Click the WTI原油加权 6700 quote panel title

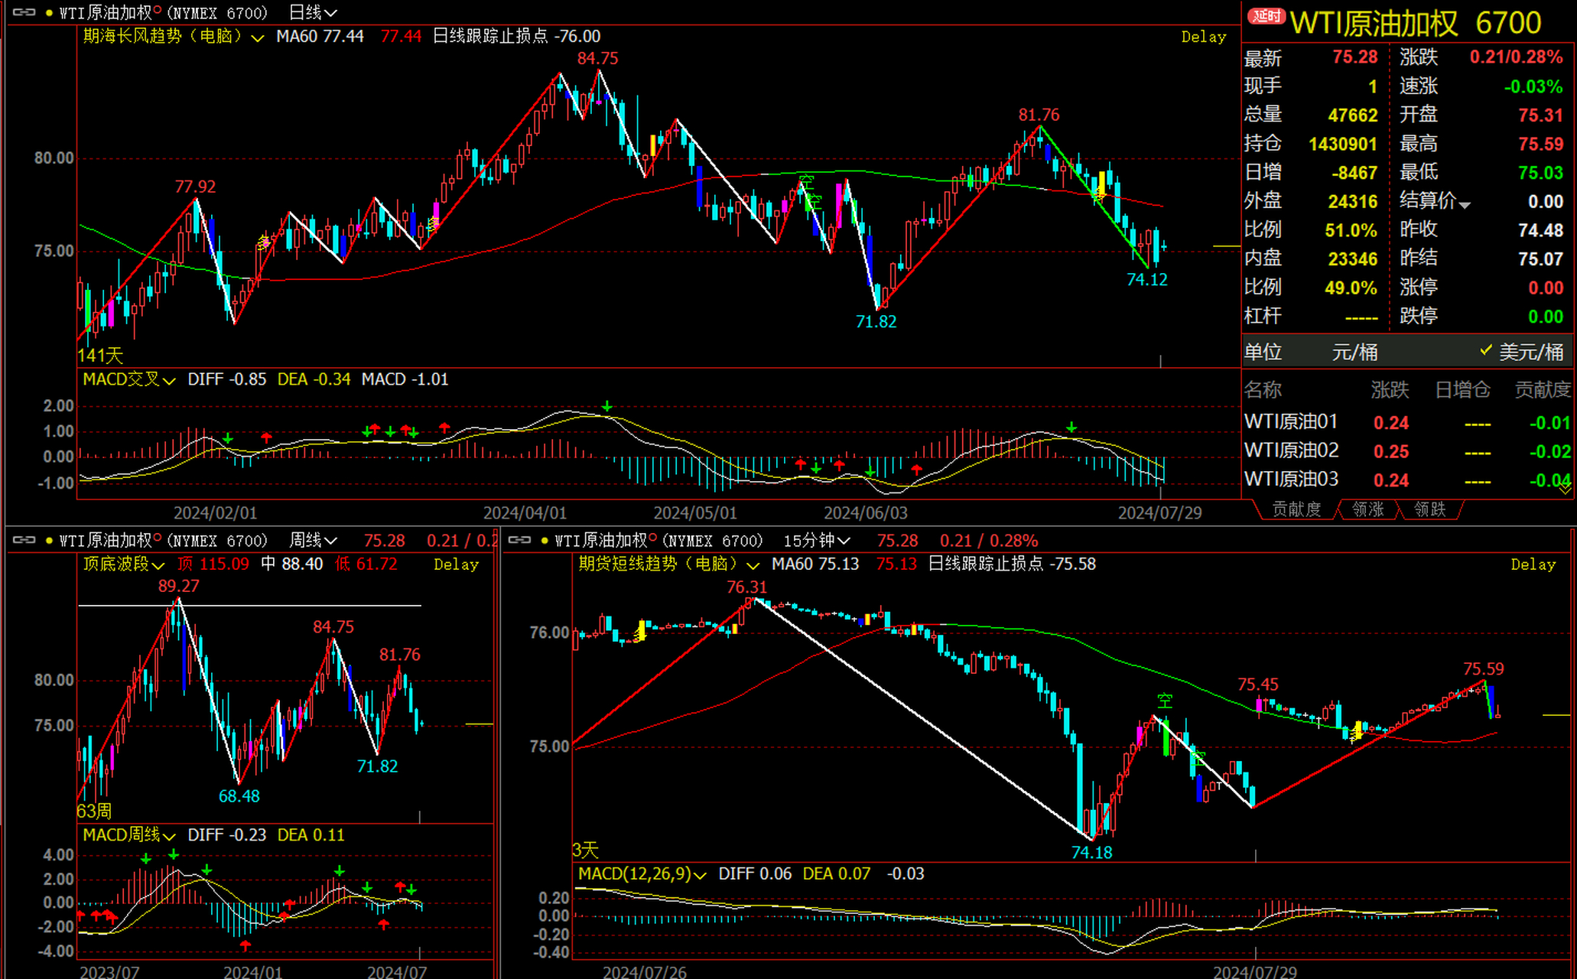click(x=1416, y=23)
